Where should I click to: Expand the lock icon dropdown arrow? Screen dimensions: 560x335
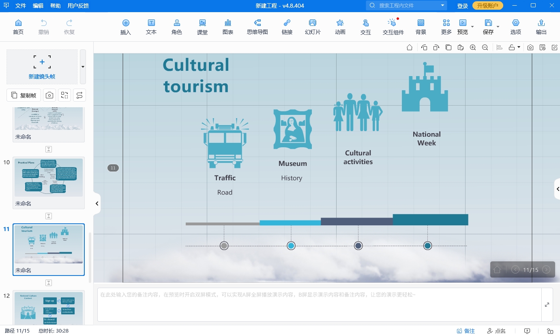click(519, 47)
